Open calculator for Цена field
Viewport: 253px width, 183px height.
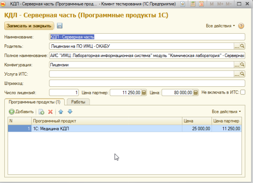[195, 93]
